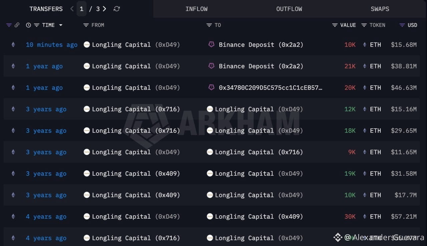Click the chain icon on the $38.81M row
Image resolution: width=427 pixels, height=246 pixels.
(x=13, y=66)
